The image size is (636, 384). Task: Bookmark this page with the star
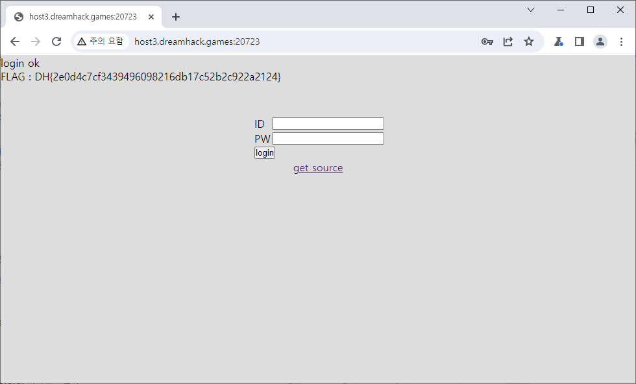point(529,42)
